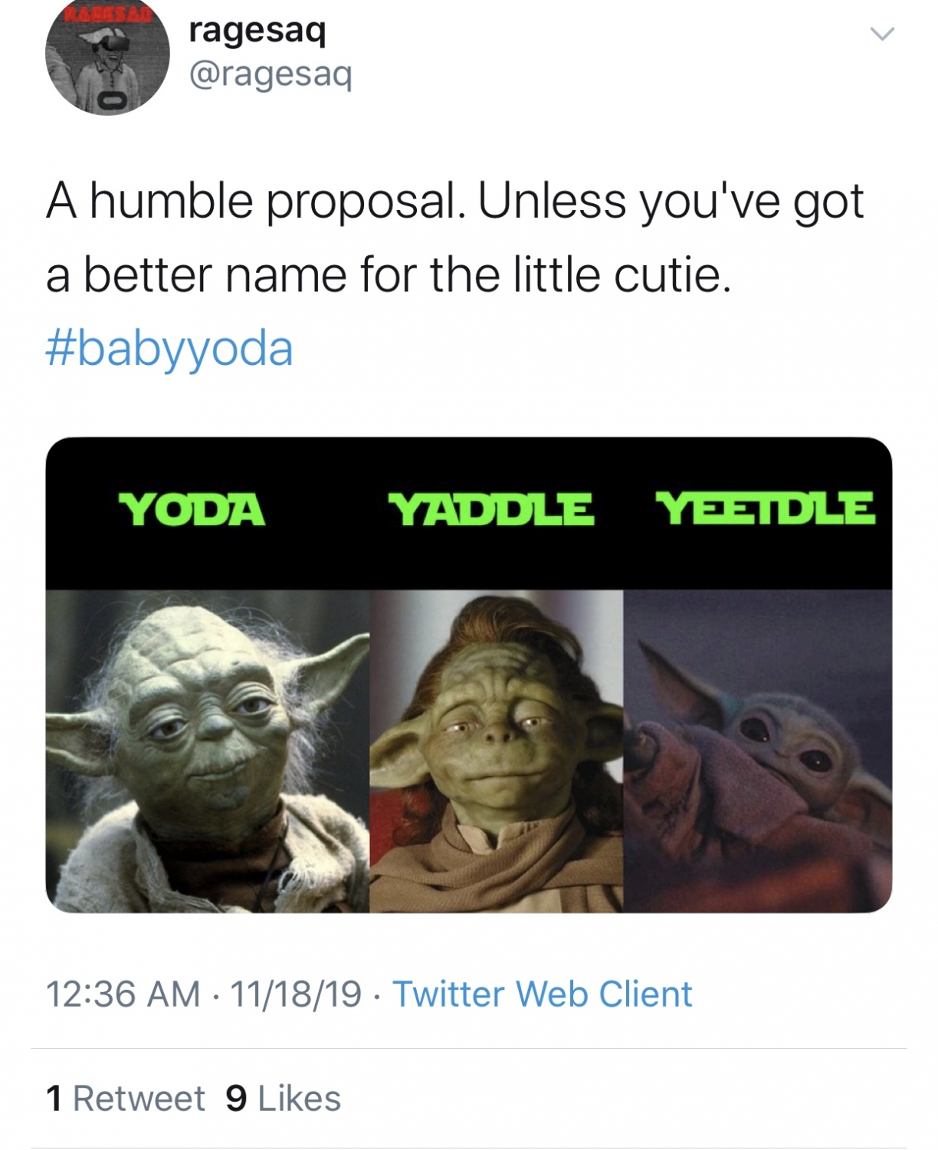Click the 11/18/19 date link

[295, 994]
